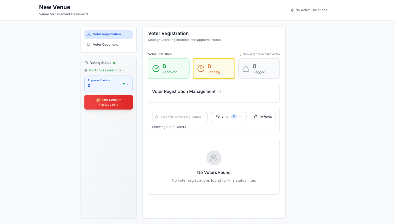Click the warning triangle Flagged icon
395x224 pixels.
point(246,69)
